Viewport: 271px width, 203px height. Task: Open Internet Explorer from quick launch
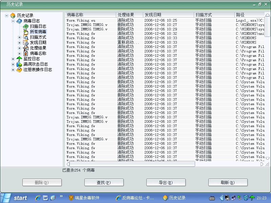pos(38,198)
